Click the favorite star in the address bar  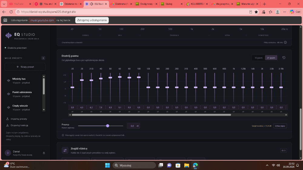coord(256,12)
